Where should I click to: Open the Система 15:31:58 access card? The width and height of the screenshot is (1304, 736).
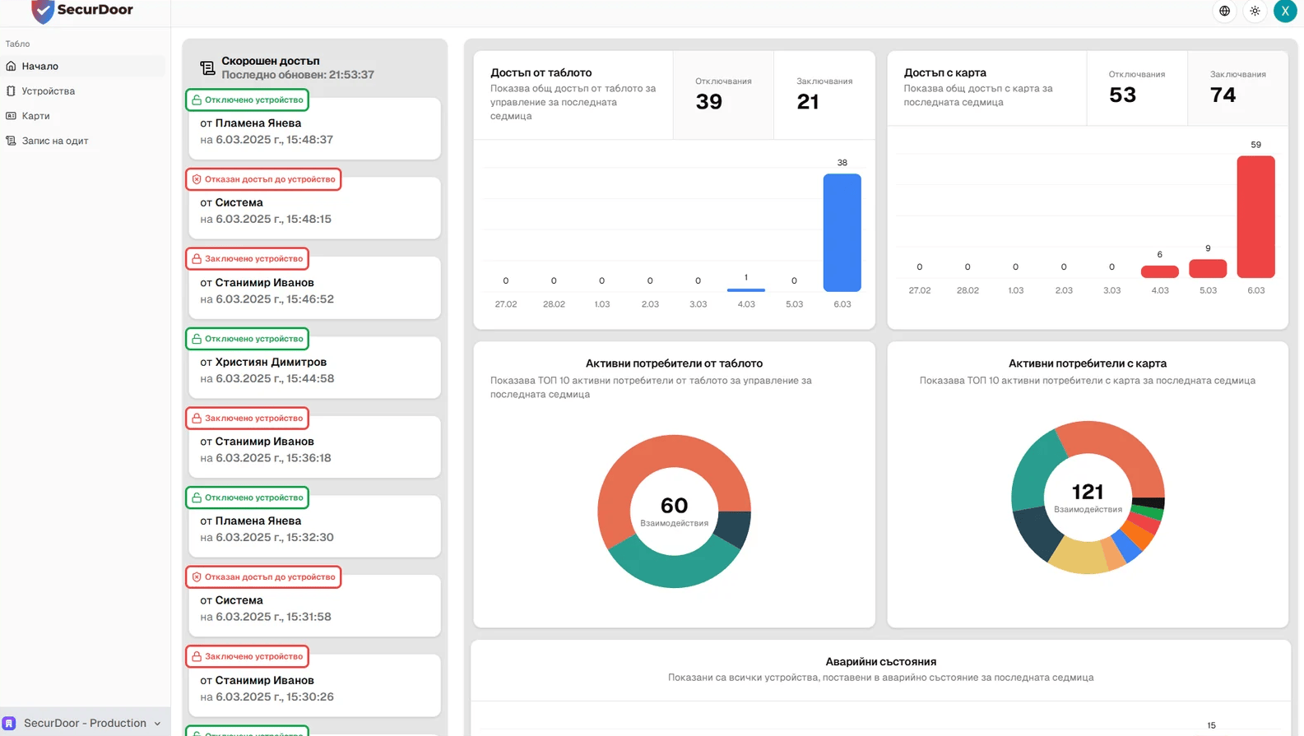314,607
